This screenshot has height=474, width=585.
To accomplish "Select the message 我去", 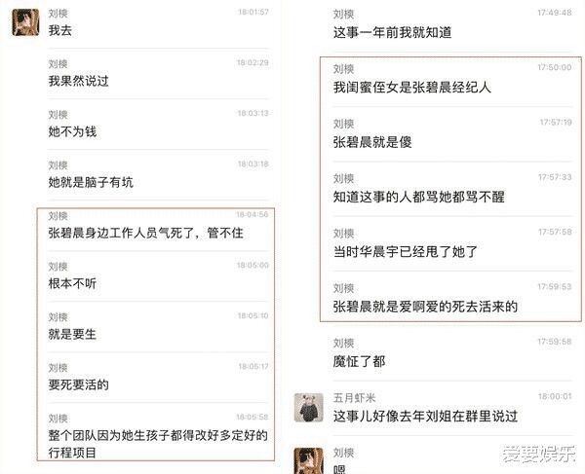I will coord(60,30).
